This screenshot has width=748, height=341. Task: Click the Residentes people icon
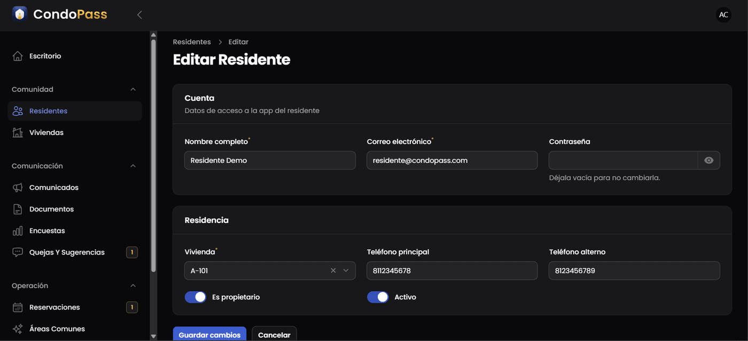click(18, 111)
